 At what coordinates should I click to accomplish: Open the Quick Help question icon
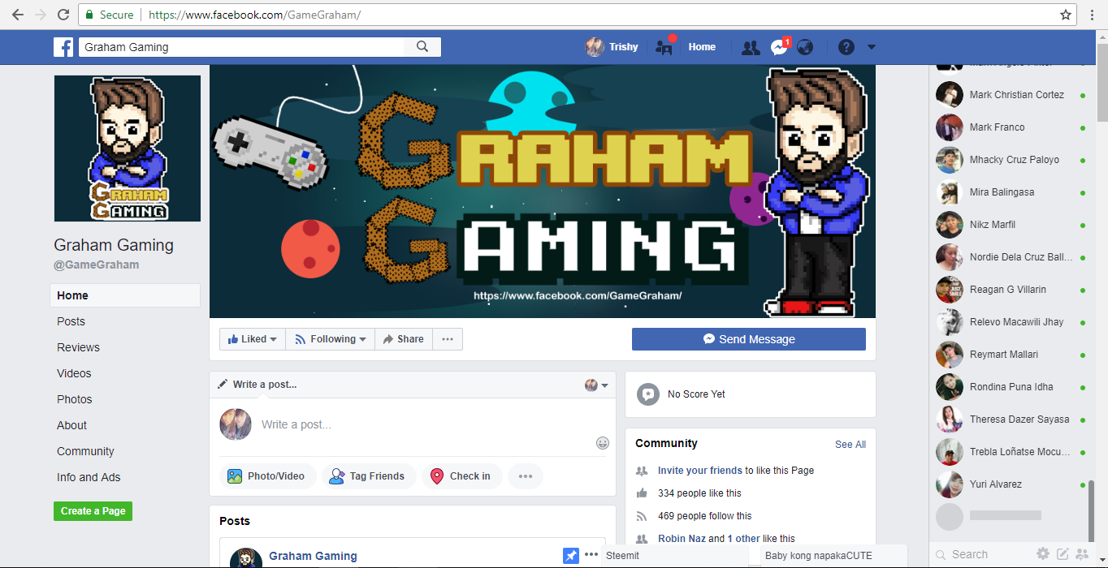tap(846, 47)
